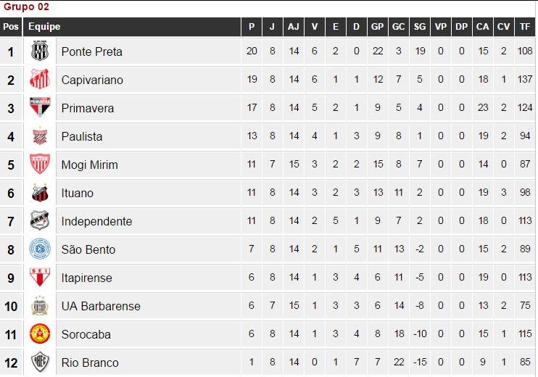538x377 pixels.
Task: Click the Rio Branco team name
Action: 90,362
